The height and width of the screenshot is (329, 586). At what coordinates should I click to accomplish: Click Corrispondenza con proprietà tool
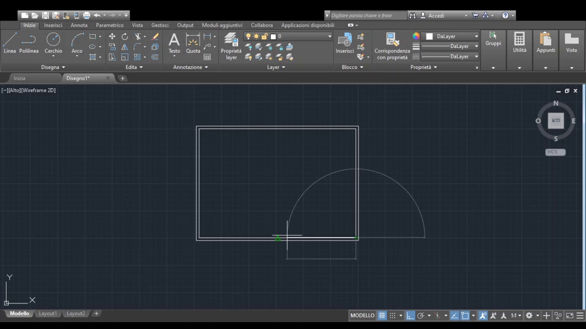click(x=392, y=46)
